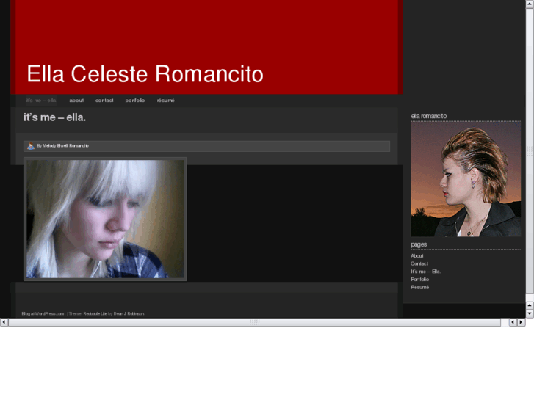The height and width of the screenshot is (400, 534).
Task: Click the horizontal scrollbar left arrow at far left
Action: click(4, 322)
